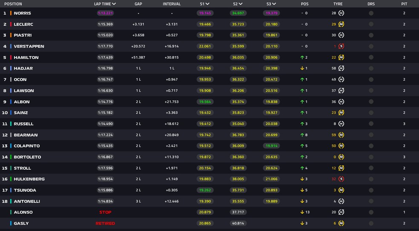Click Sainz's medium tyre icon
The width and height of the screenshot is (419, 231).
pyautogui.click(x=341, y=113)
